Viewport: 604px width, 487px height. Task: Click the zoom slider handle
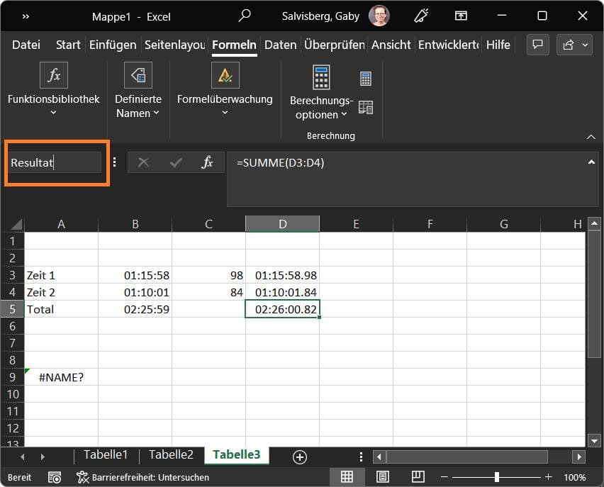click(497, 477)
